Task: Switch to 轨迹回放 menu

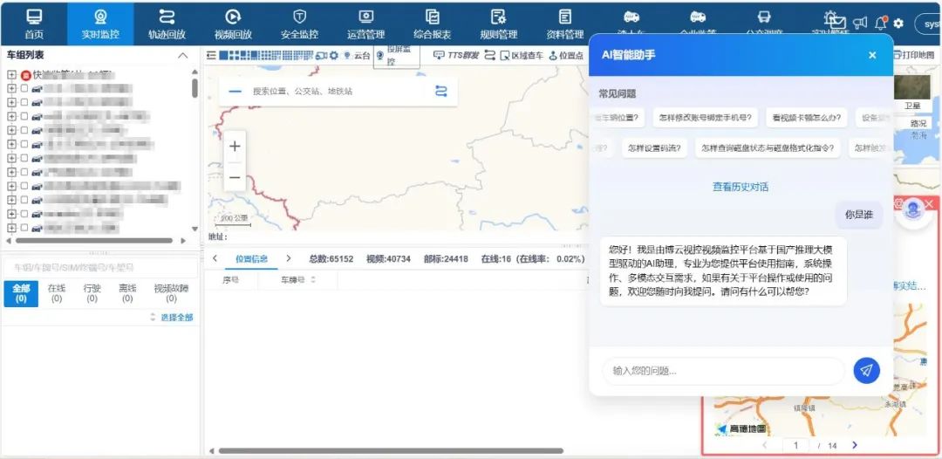Action: 166,24
